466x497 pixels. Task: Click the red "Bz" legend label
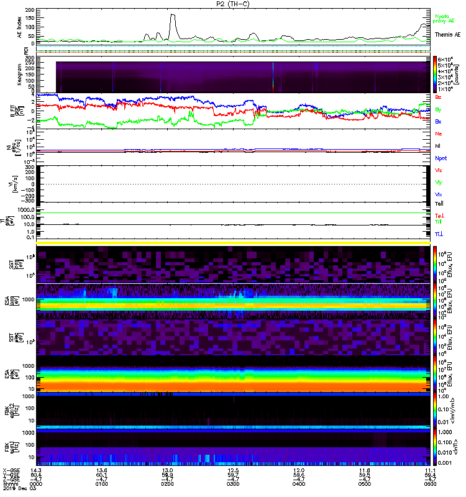coord(438,98)
